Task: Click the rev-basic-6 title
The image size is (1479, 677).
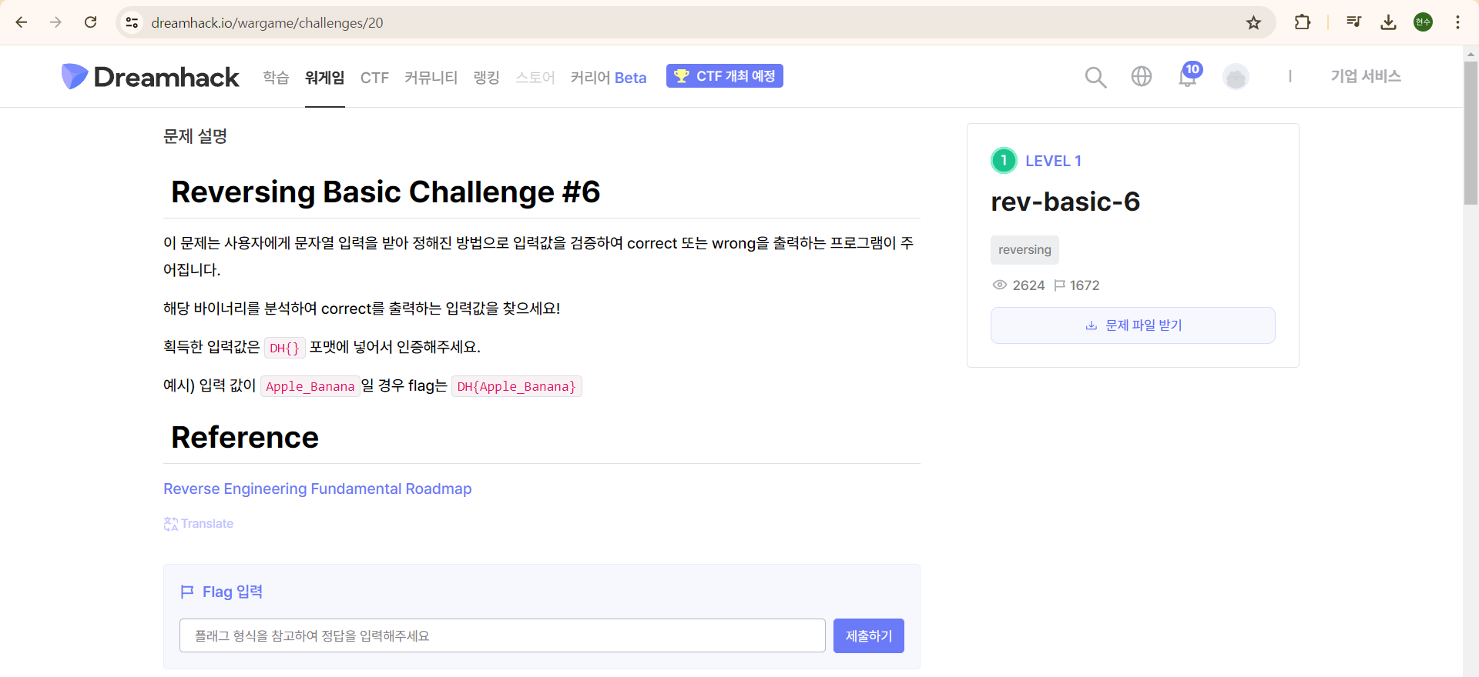Action: coord(1065,202)
